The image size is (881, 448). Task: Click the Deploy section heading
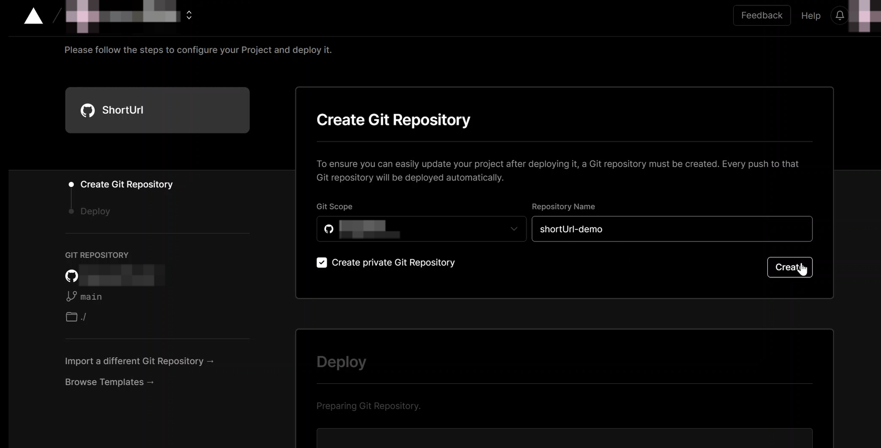(341, 362)
